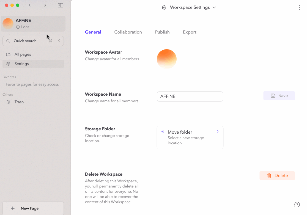This screenshot has height=215, width=307.
Task: Click the gear icon in page title
Action: [x=164, y=7]
